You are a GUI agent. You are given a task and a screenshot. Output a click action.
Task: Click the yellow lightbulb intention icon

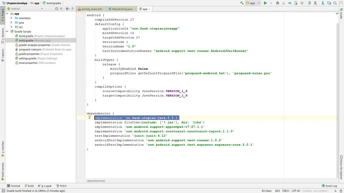point(90,117)
